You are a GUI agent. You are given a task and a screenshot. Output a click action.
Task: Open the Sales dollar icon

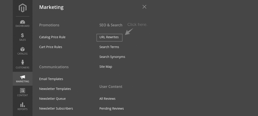click(23, 35)
